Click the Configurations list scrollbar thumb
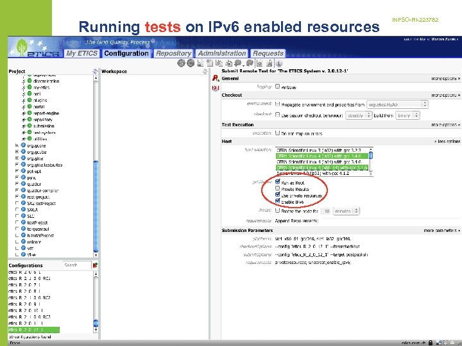 tap(96, 323)
